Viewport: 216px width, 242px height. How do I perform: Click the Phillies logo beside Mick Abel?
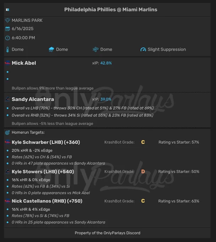click(7, 63)
